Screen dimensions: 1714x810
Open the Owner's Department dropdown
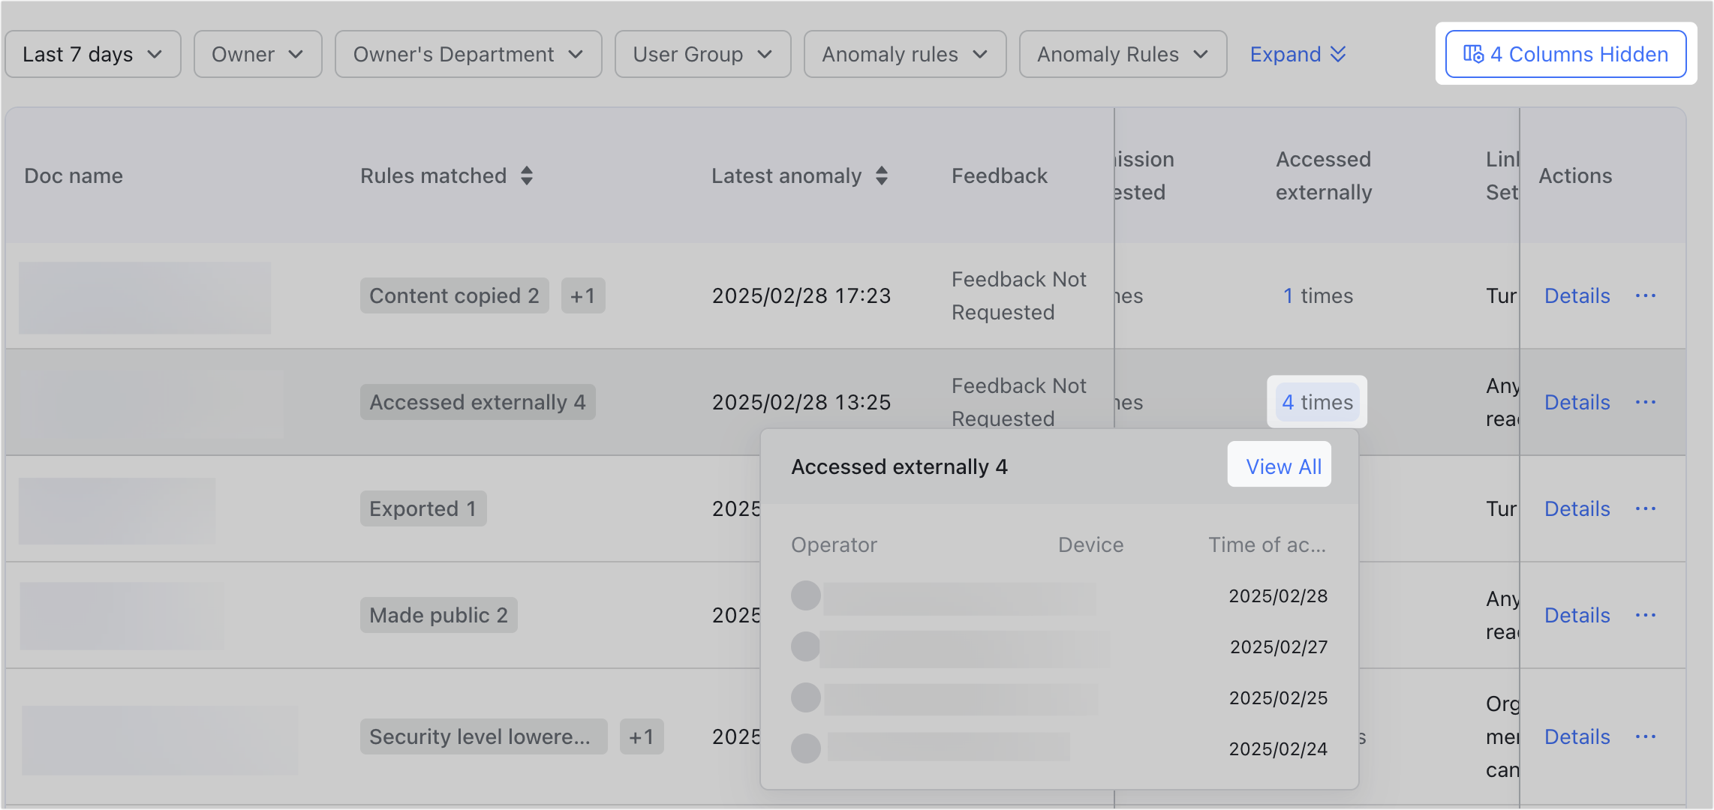point(468,54)
